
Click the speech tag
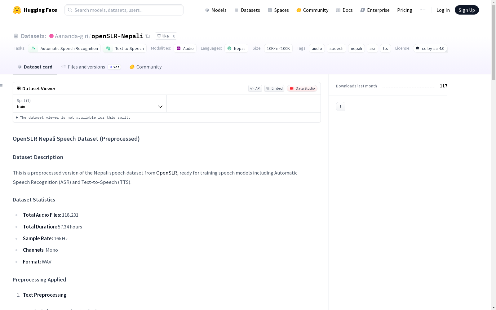pyautogui.click(x=336, y=48)
